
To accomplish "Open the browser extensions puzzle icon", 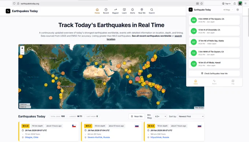I will pos(235,4).
